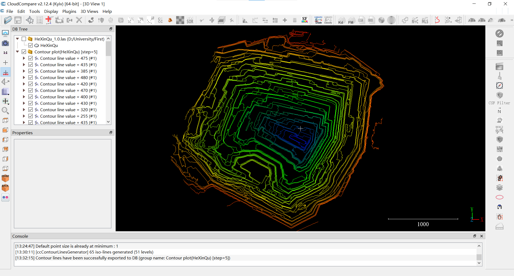Collapse the HeXinQu_1.0.las tree node
Viewport: 514px width, 276px height.
[17, 39]
